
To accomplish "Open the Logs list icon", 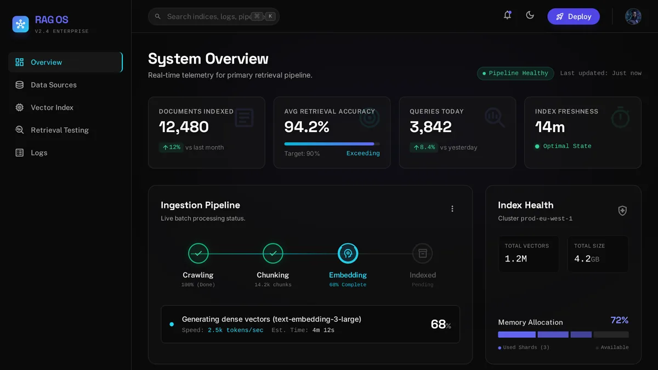I will click(20, 152).
